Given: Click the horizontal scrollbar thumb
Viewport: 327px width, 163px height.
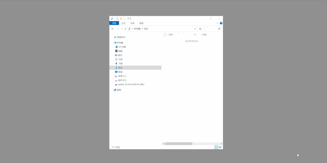Looking at the screenshot, I should pyautogui.click(x=178, y=144).
